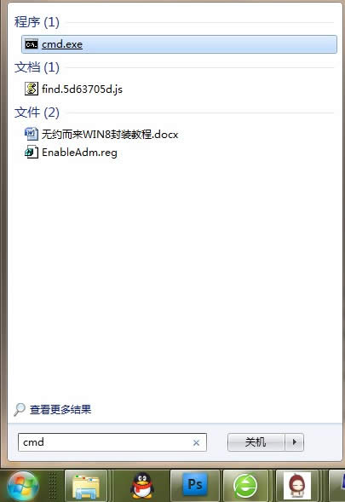The height and width of the screenshot is (502, 345).
Task: Open Windows Explorer from taskbar
Action: (86, 487)
